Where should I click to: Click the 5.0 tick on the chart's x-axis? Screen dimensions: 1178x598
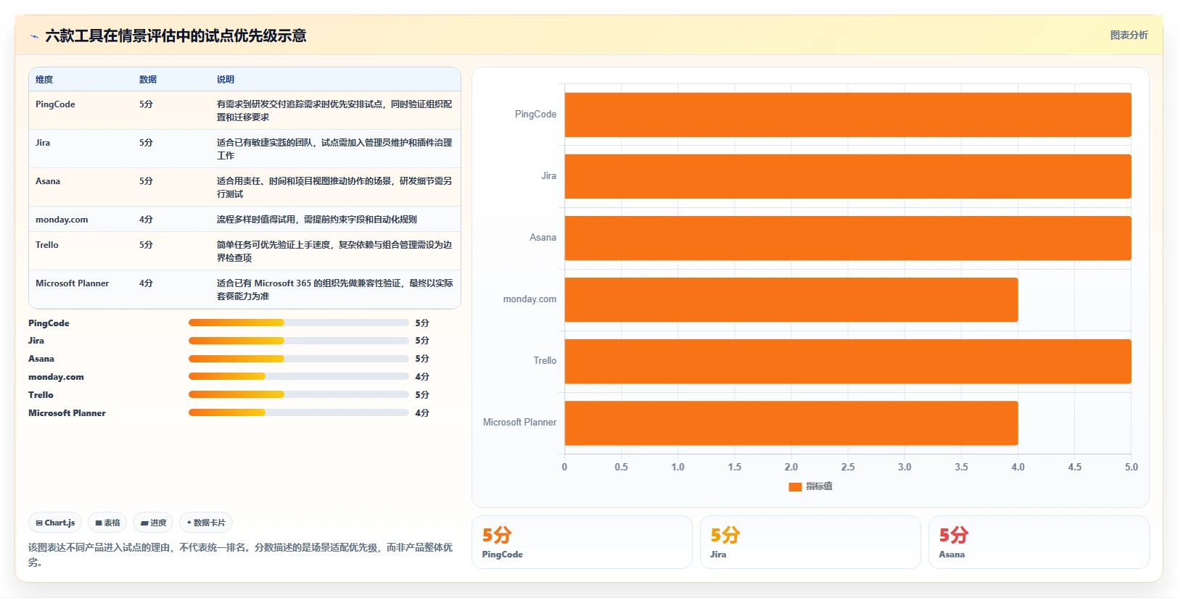pos(1132,468)
